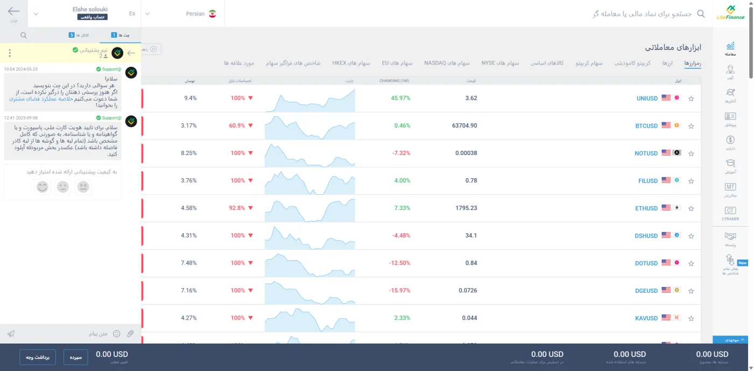Click the emoji smiley icon in message box
This screenshot has height=371, width=754.
point(116,334)
